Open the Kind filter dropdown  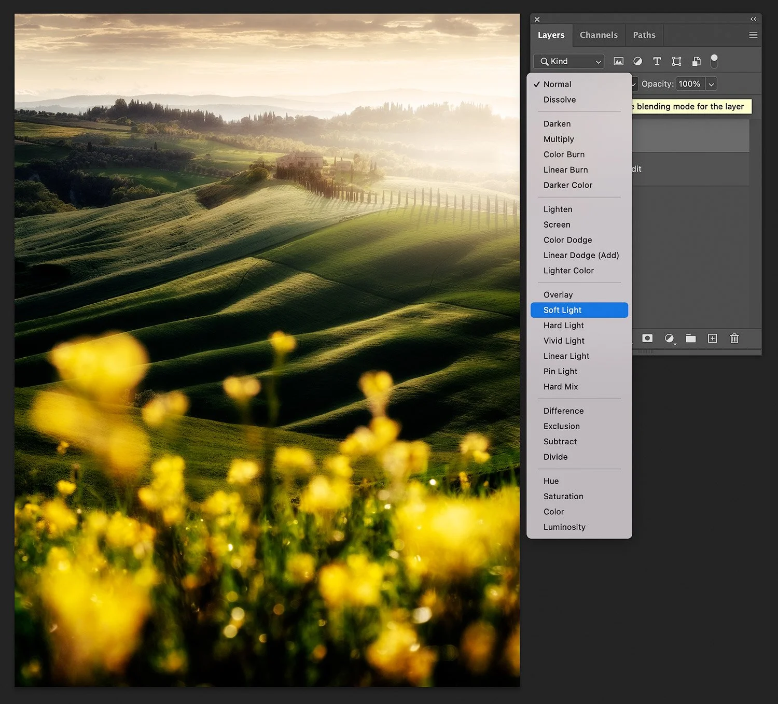coord(568,61)
